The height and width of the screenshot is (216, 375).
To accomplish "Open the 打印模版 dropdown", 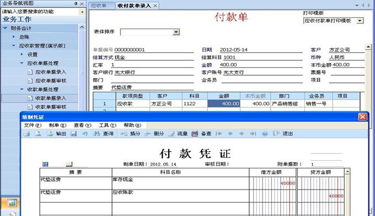I will coord(360,21).
